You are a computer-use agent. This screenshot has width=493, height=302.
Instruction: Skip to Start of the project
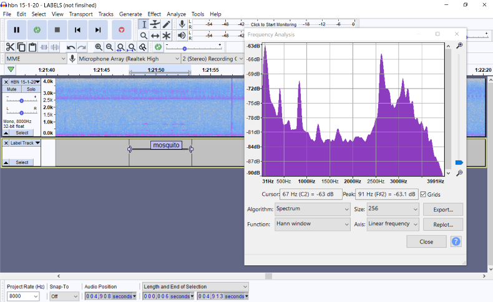point(77,30)
